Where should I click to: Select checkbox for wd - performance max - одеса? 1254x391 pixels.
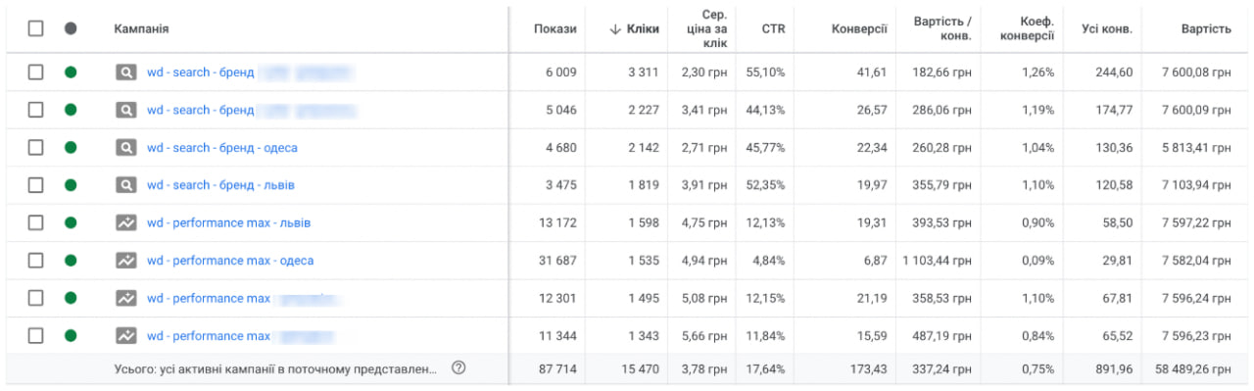[x=35, y=261]
